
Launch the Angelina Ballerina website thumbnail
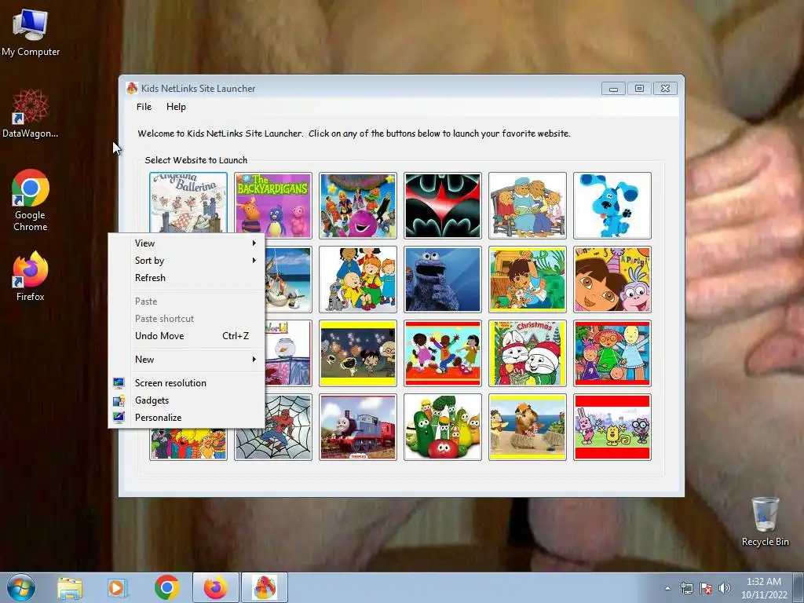coord(188,203)
